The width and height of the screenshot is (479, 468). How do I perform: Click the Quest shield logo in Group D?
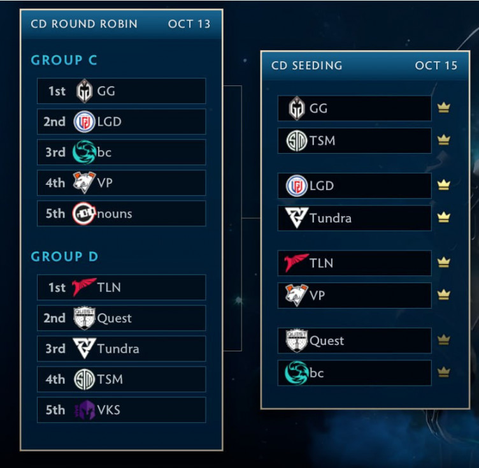pos(85,318)
